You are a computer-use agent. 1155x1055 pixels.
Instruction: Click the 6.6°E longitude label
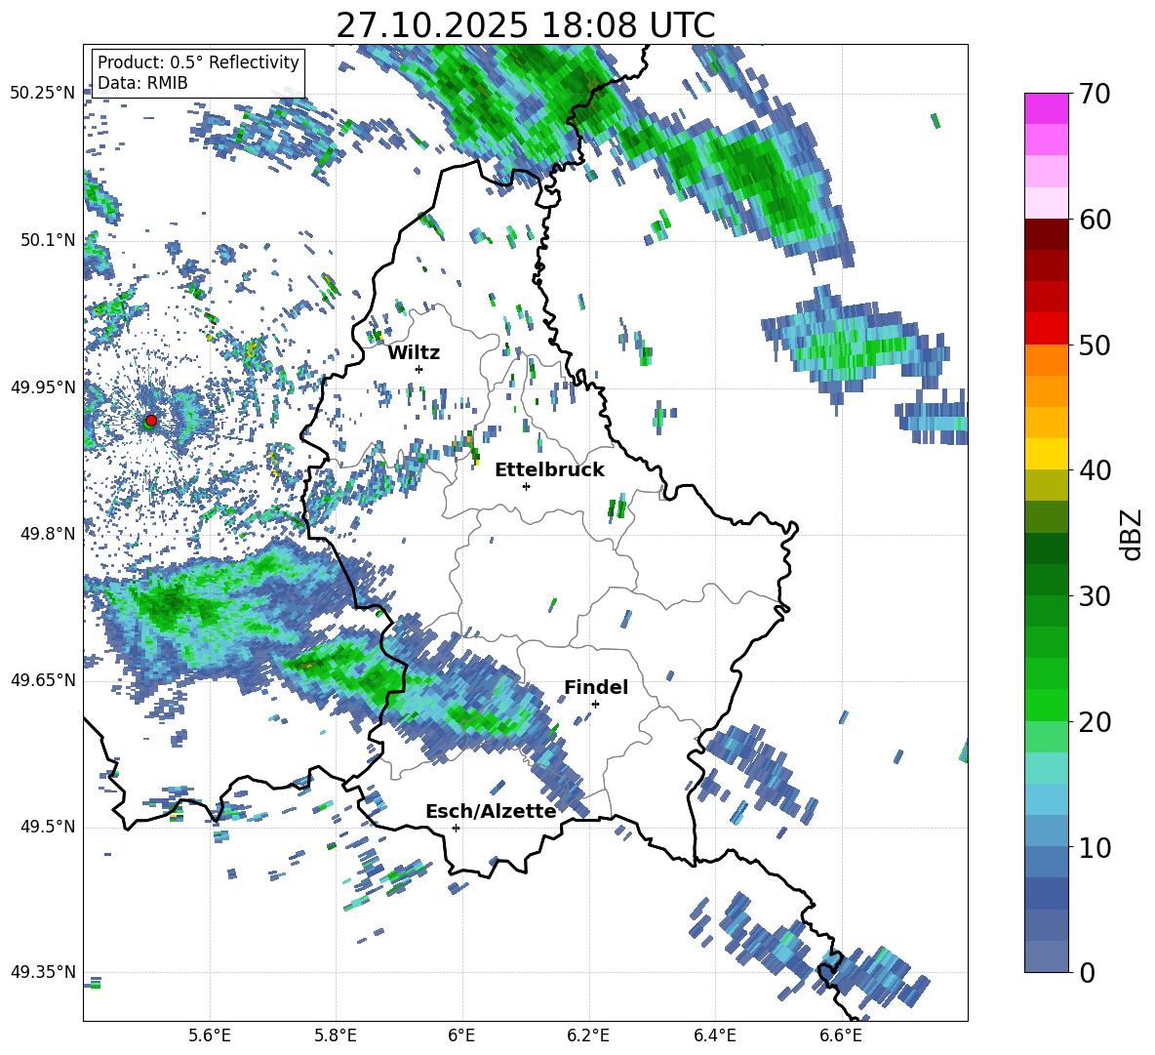(841, 1036)
